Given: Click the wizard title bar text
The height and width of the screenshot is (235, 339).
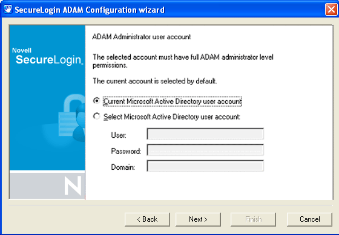Looking at the screenshot, I should tap(90, 10).
